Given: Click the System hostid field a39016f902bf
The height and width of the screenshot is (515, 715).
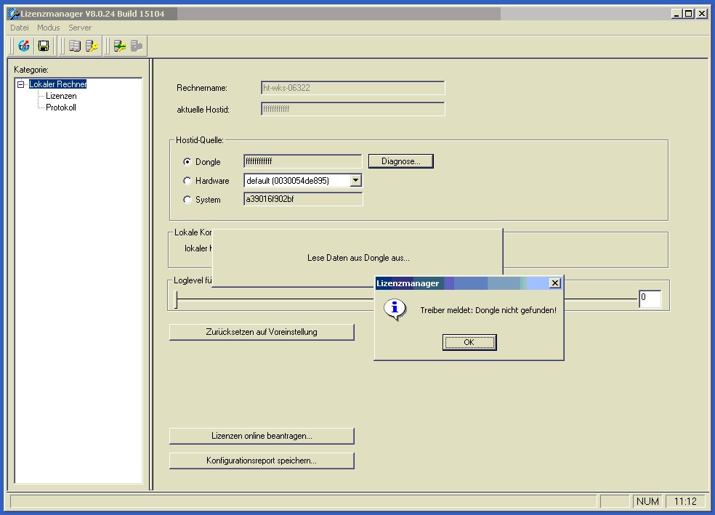Looking at the screenshot, I should click(x=303, y=199).
